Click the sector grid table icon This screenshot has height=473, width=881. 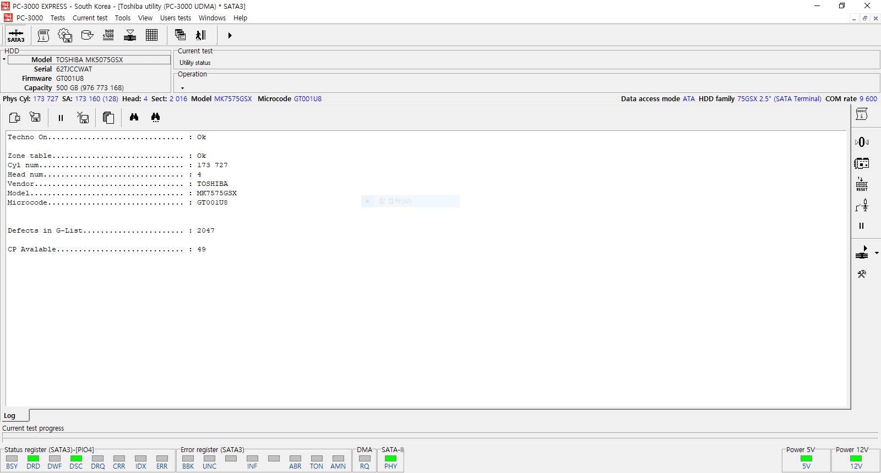click(x=151, y=35)
